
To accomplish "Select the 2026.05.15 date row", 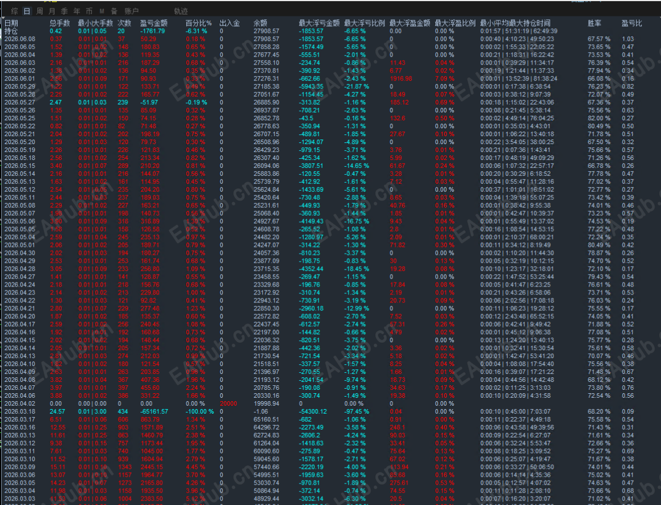I will click(20, 166).
